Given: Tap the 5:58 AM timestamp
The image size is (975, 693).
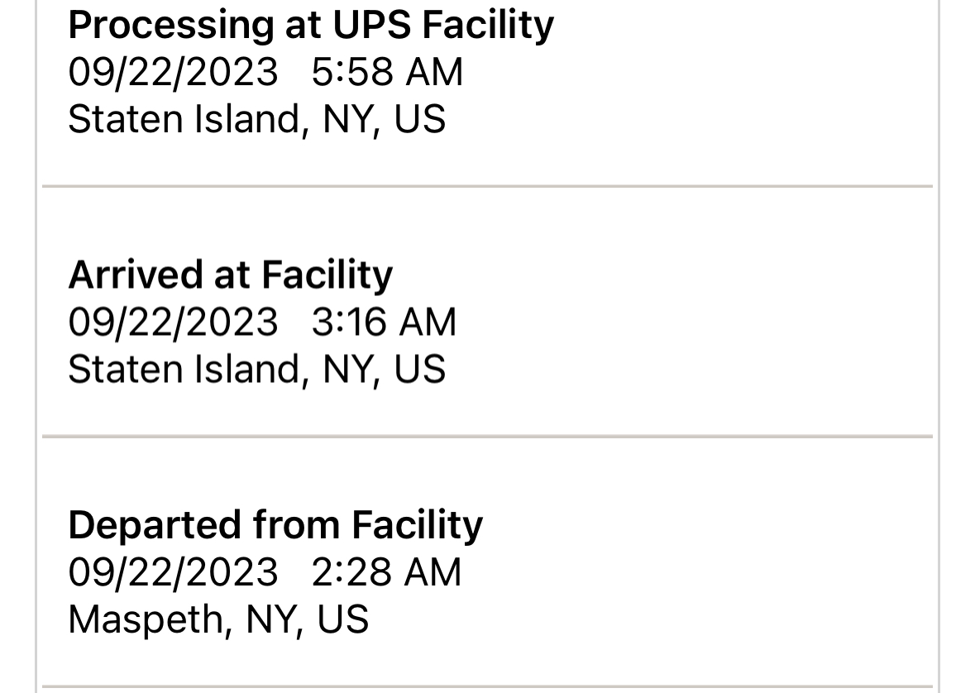Looking at the screenshot, I should tap(387, 72).
